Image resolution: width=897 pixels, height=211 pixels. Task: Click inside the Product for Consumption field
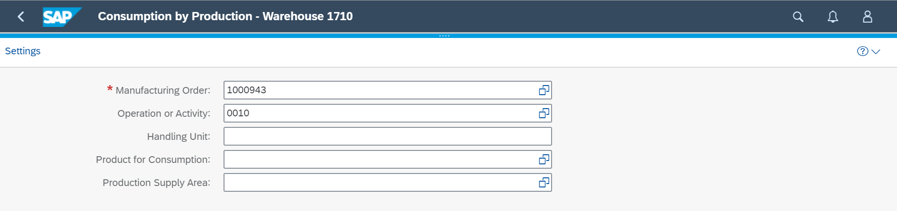tap(381, 160)
